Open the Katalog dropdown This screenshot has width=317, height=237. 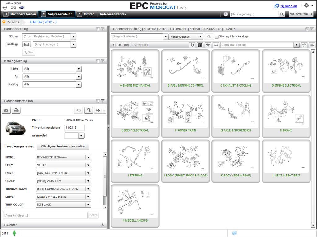tap(79, 84)
